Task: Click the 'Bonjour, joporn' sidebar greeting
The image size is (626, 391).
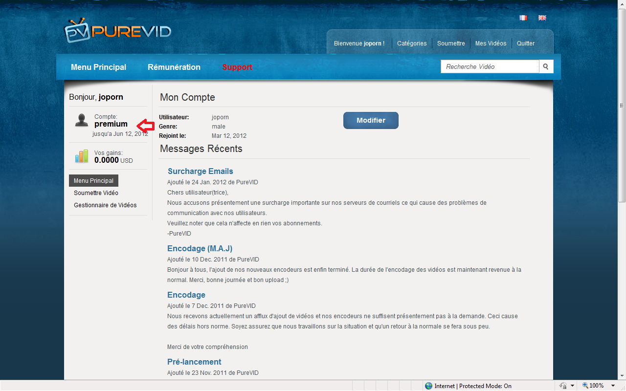Action: point(96,97)
